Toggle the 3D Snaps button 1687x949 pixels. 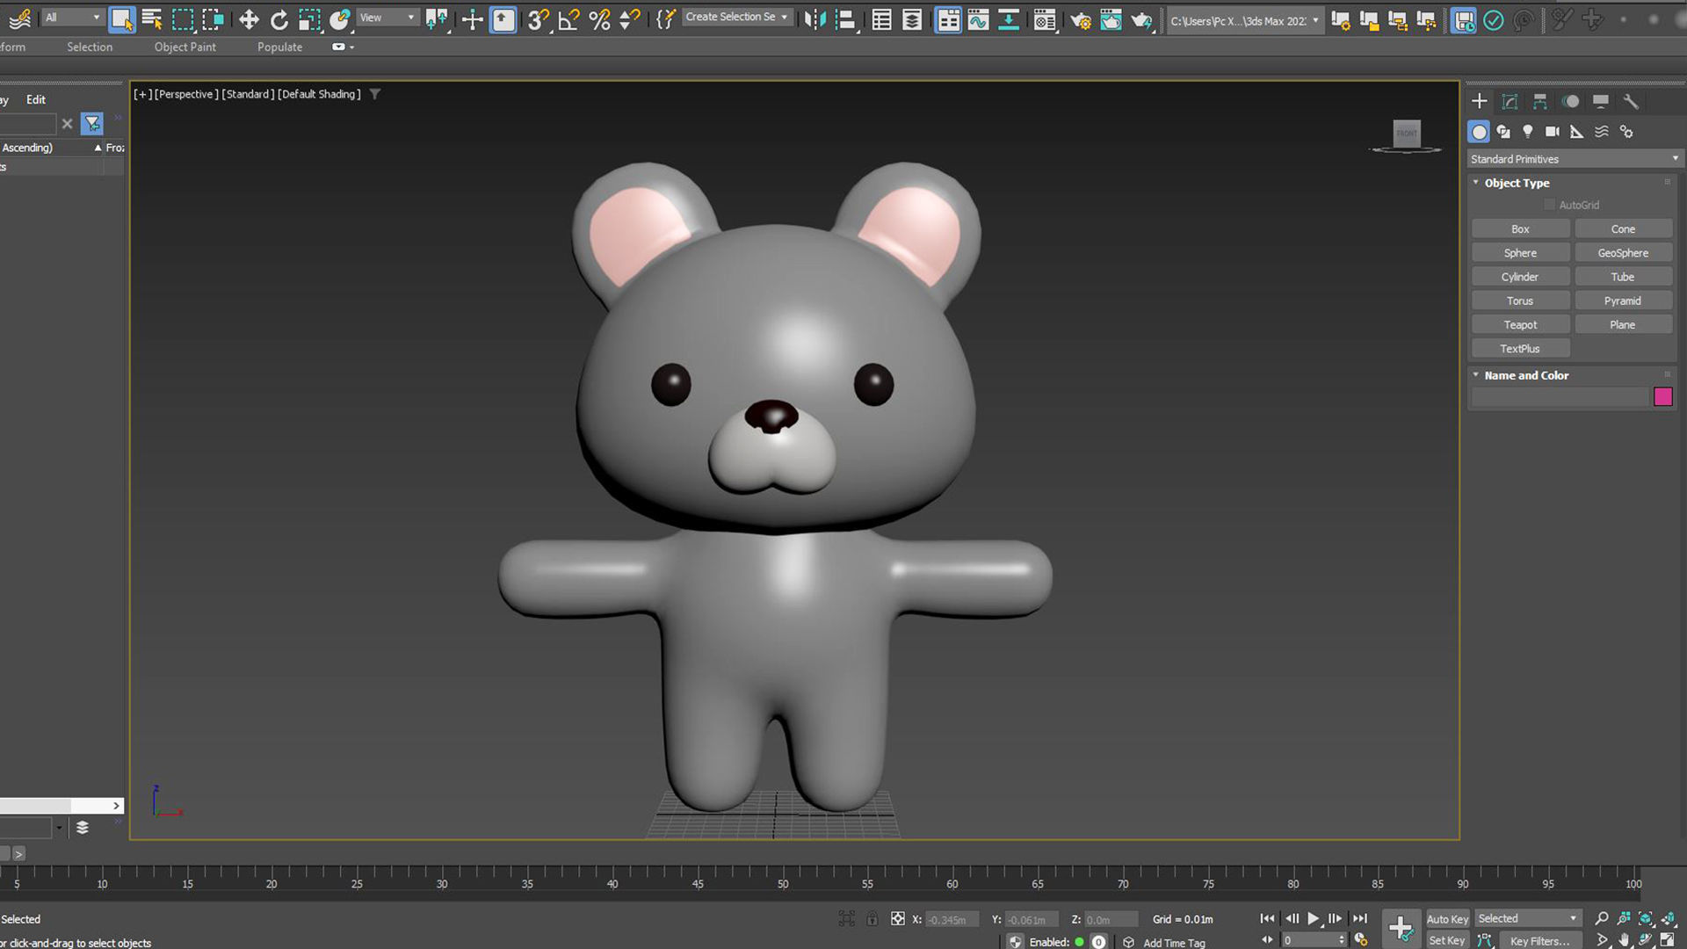(x=539, y=18)
